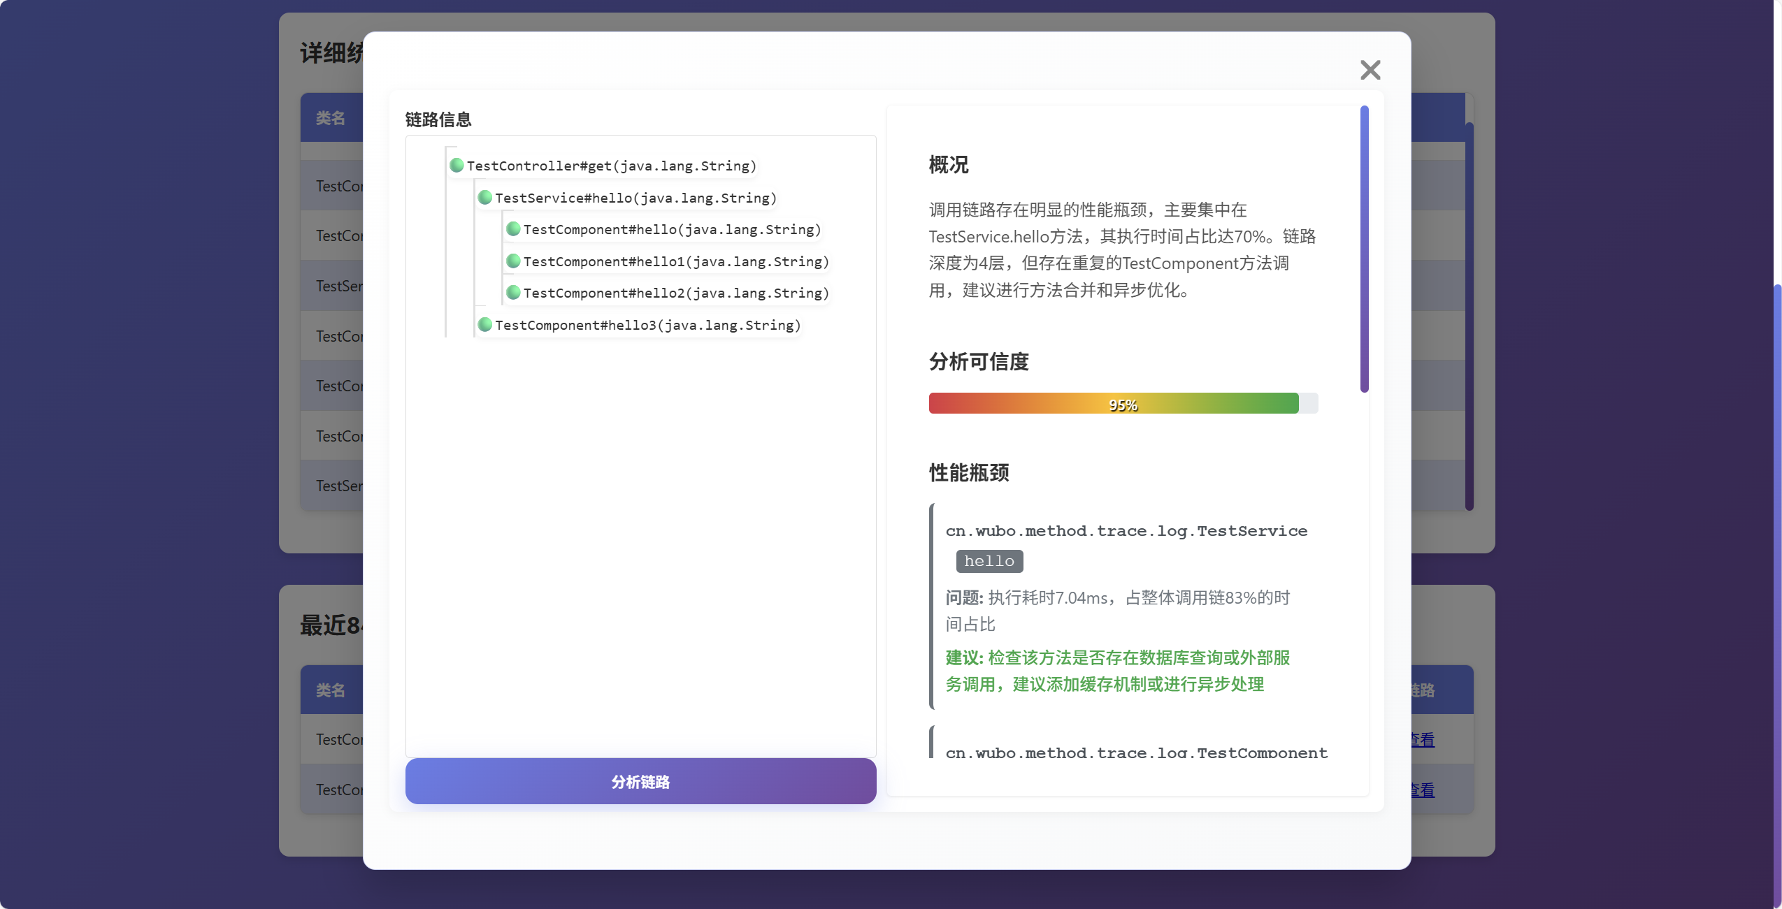Click green dot beside TestService#hello node
Viewport: 1782px width, 909px height.
(x=484, y=197)
